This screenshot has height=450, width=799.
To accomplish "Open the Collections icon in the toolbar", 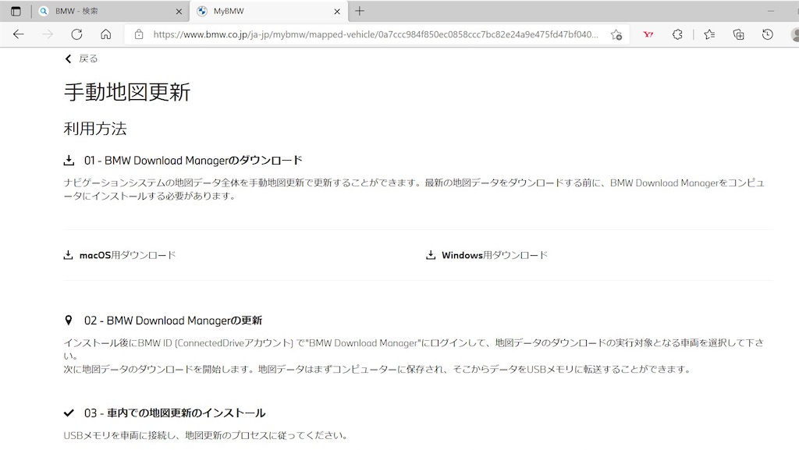I will coord(737,34).
